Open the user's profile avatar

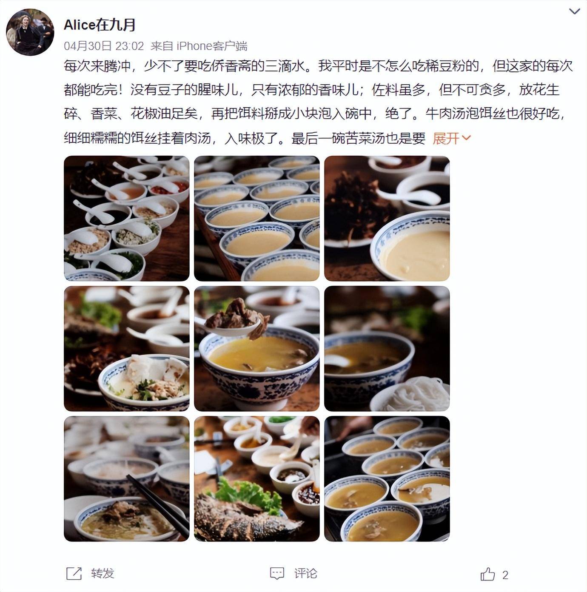tap(30, 32)
